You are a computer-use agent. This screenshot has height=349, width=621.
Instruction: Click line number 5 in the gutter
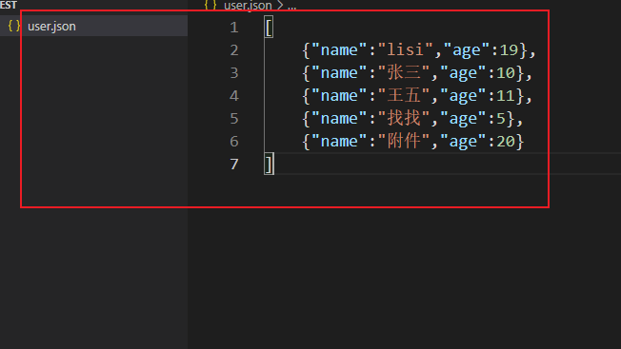click(x=234, y=119)
